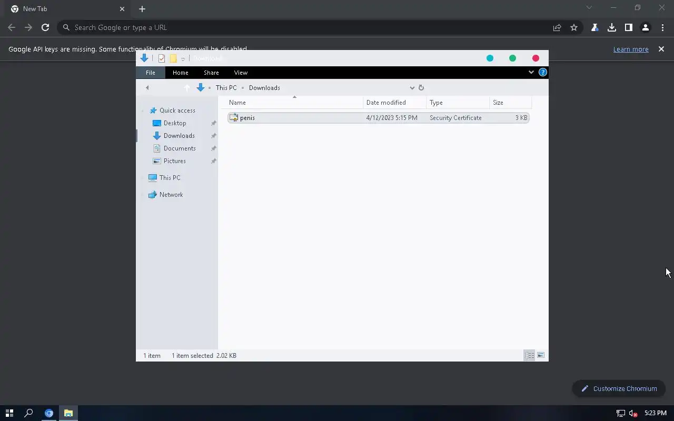
Task: Open the Chromium profile avatar menu
Action: pos(646,27)
